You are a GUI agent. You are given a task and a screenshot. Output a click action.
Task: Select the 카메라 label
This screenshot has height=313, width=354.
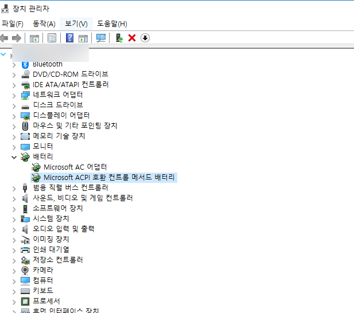[x=43, y=270]
